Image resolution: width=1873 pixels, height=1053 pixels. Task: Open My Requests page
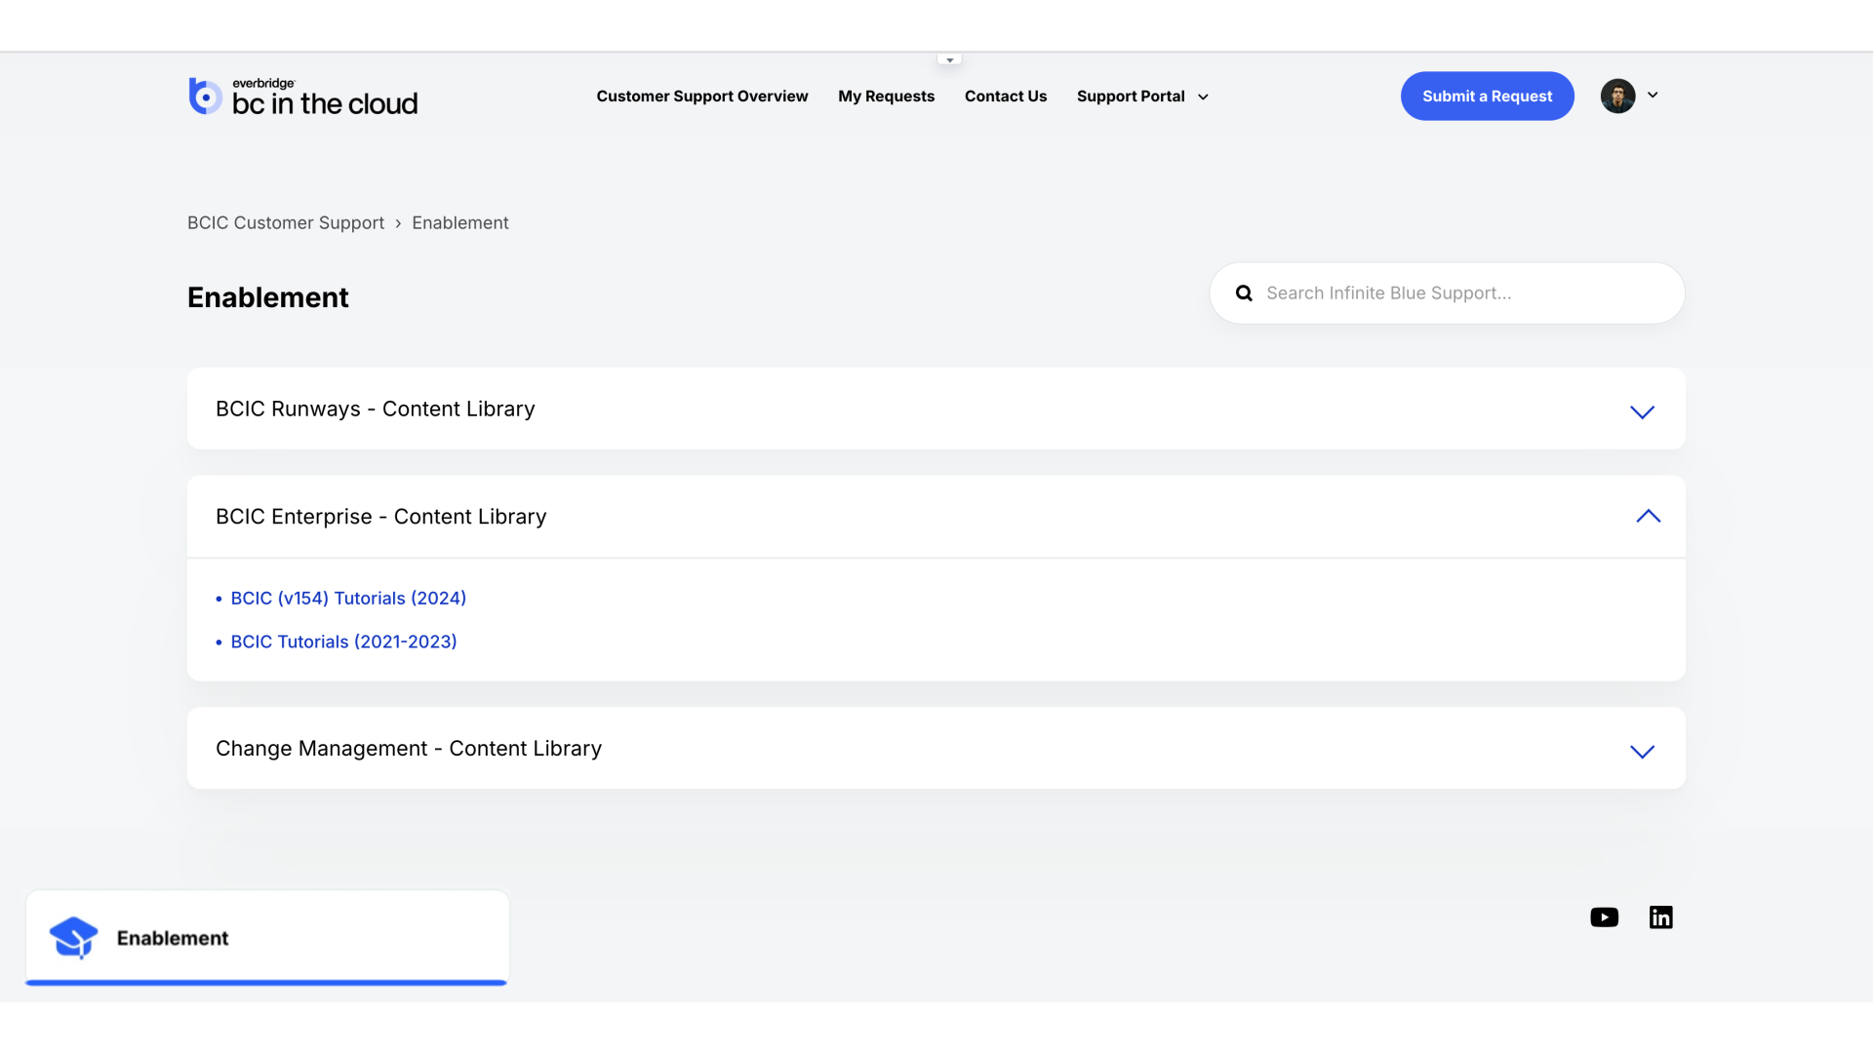pos(886,97)
